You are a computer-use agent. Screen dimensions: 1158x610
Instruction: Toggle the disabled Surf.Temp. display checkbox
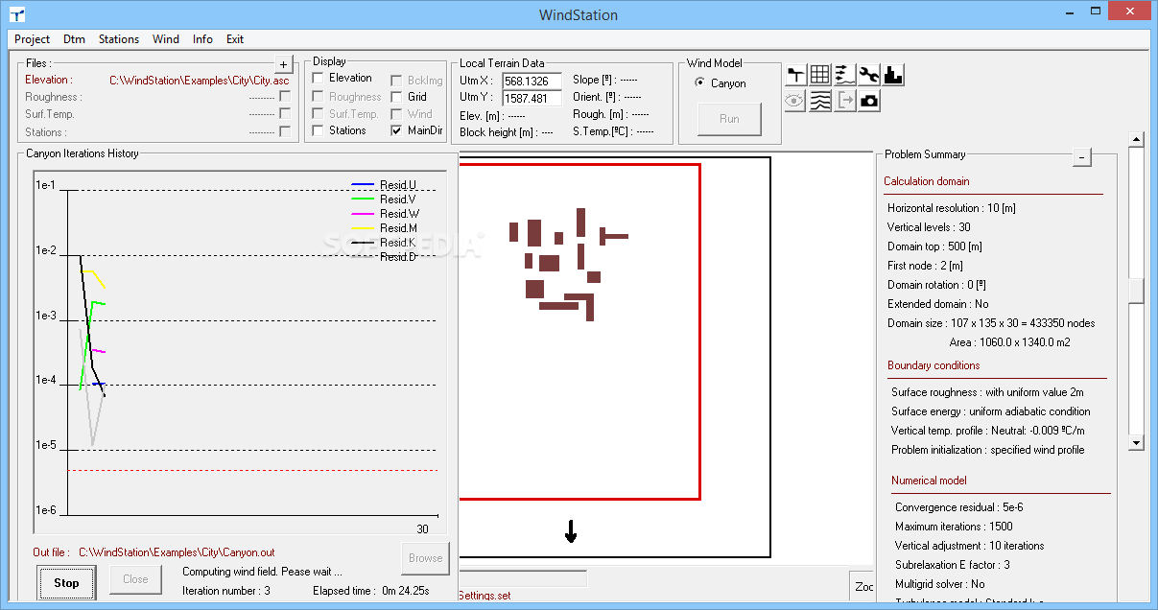[x=319, y=114]
